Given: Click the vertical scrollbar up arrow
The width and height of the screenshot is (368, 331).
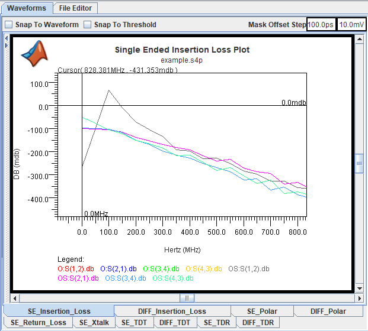Looking at the screenshot, I should pyautogui.click(x=359, y=39).
